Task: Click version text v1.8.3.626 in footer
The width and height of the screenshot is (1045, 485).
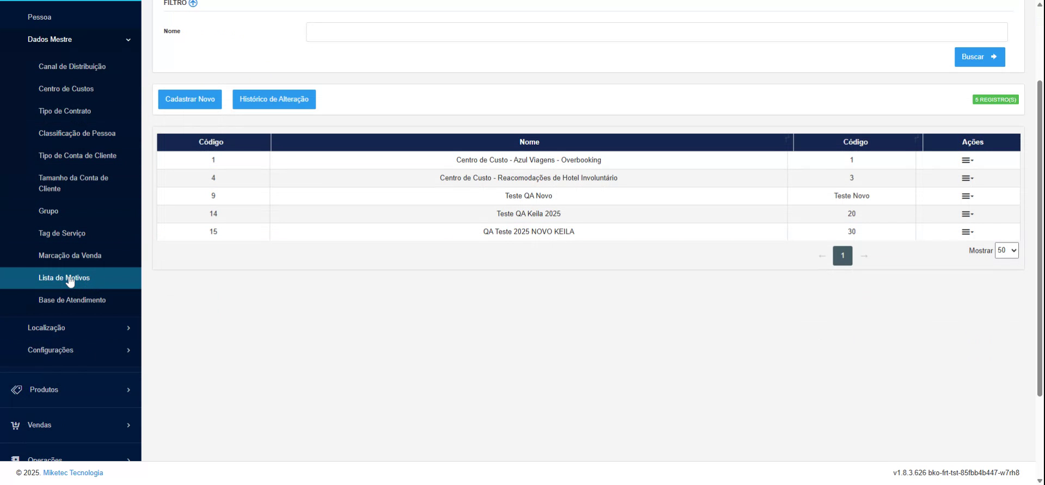Action: [x=956, y=473]
